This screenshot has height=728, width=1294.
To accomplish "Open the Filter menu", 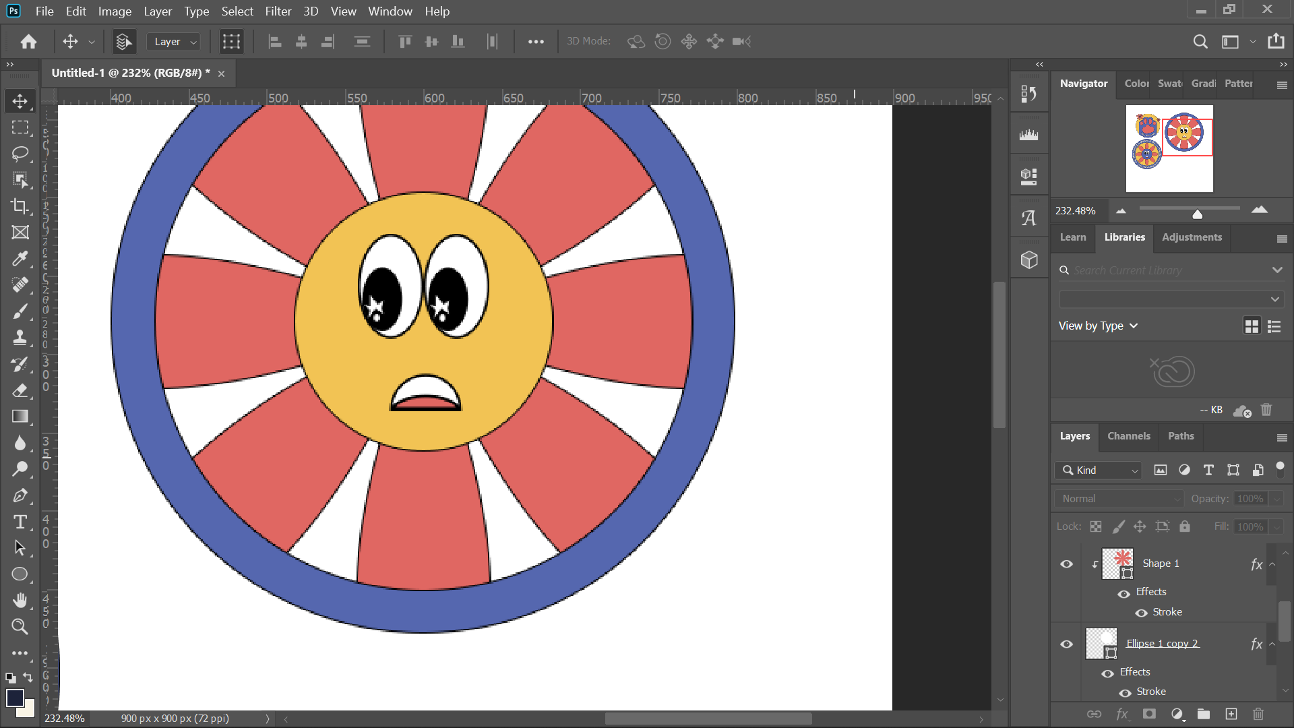I will 278,11.
